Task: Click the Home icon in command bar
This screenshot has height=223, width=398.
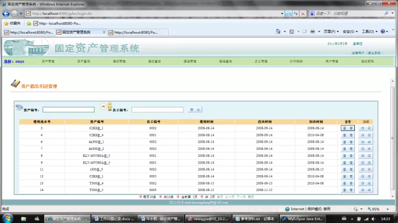Action: [x=278, y=31]
